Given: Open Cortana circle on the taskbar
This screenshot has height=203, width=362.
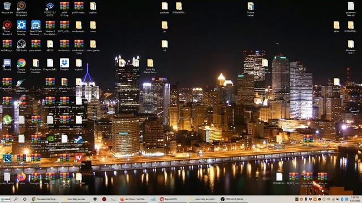Looking at the screenshot, I should pyautogui.click(x=24, y=199).
